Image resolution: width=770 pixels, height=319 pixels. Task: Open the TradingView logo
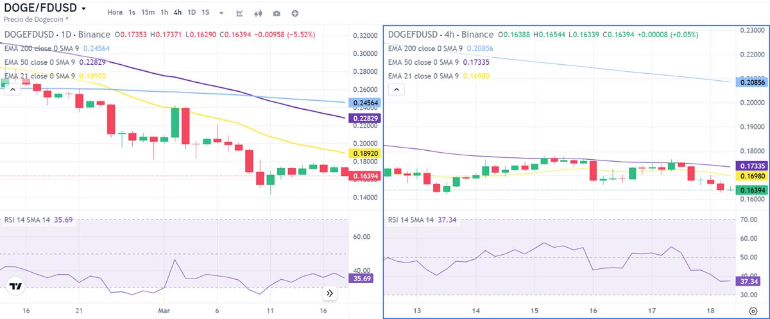point(16,286)
